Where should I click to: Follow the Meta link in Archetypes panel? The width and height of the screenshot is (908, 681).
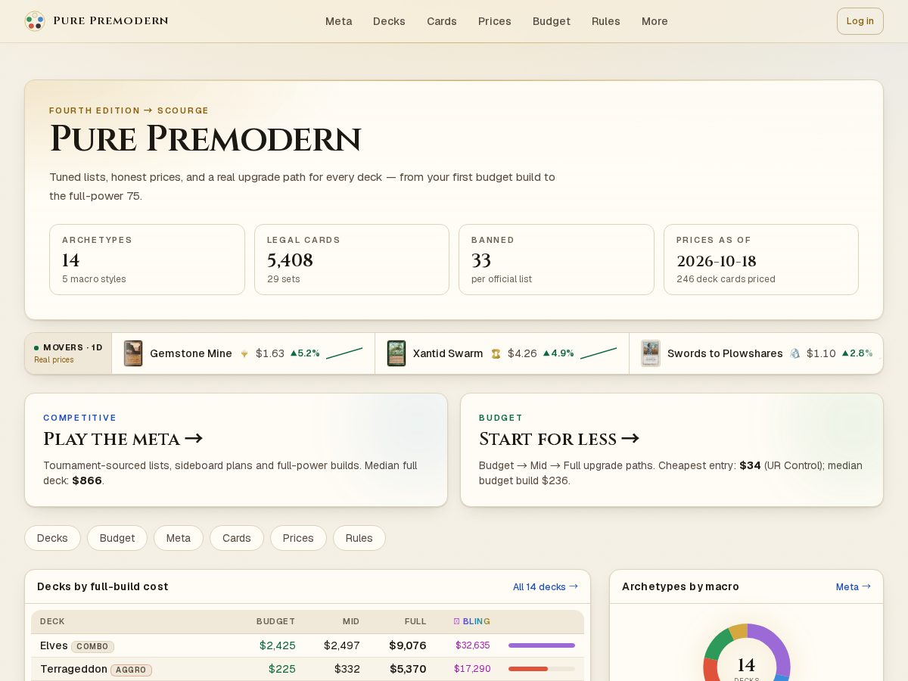[x=854, y=586]
